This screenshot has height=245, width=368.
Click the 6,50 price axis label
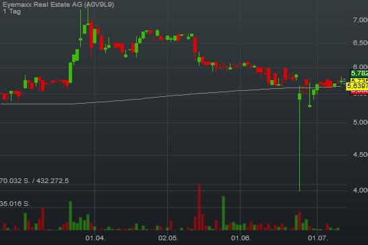click(361, 43)
